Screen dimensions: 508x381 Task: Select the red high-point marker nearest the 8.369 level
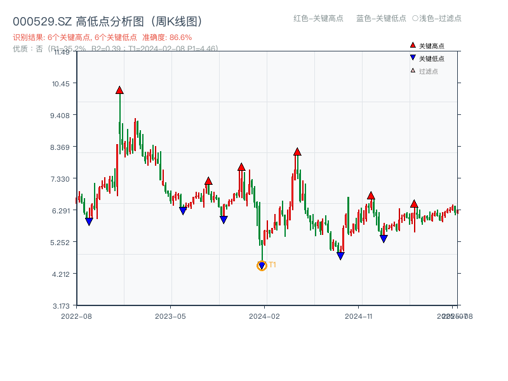[297, 152]
